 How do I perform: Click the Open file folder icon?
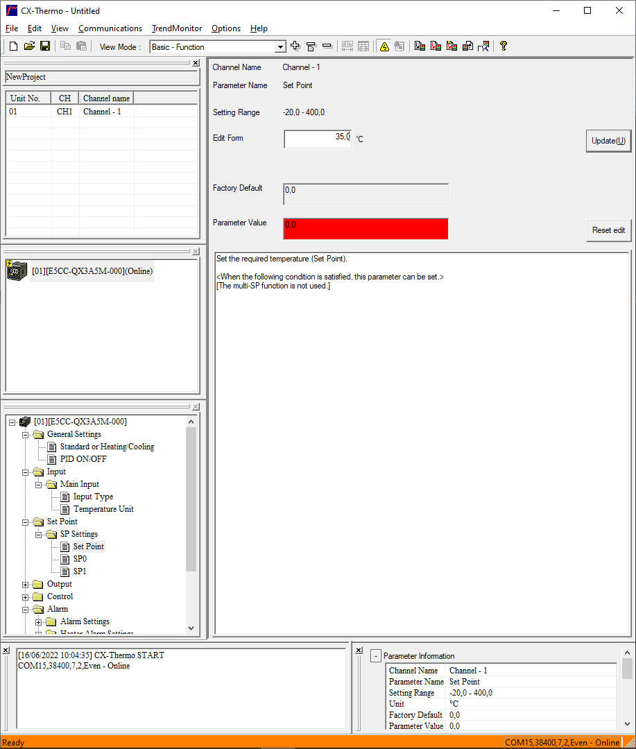pos(29,46)
